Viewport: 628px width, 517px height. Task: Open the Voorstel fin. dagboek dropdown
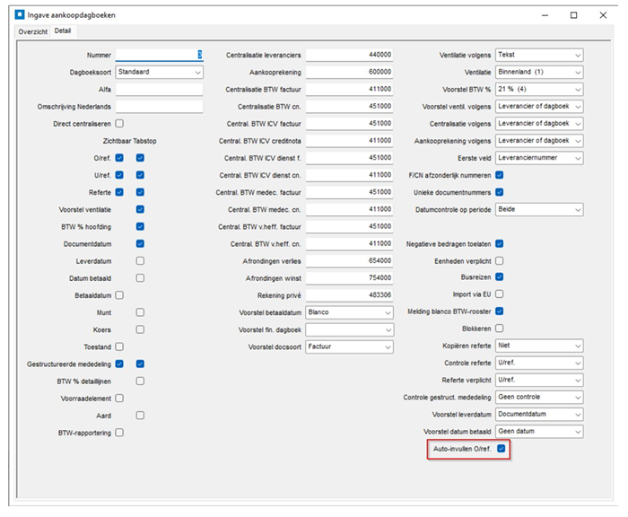[x=349, y=329]
